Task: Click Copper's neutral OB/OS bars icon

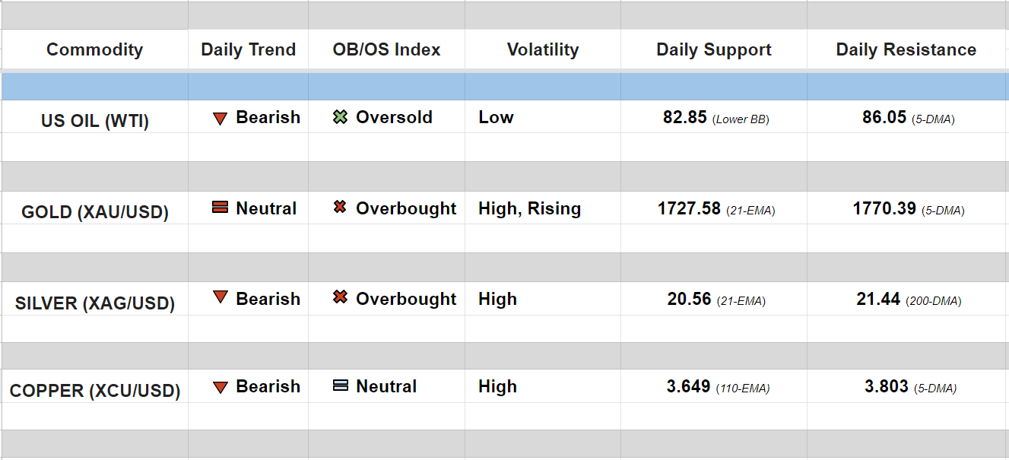Action: point(341,385)
